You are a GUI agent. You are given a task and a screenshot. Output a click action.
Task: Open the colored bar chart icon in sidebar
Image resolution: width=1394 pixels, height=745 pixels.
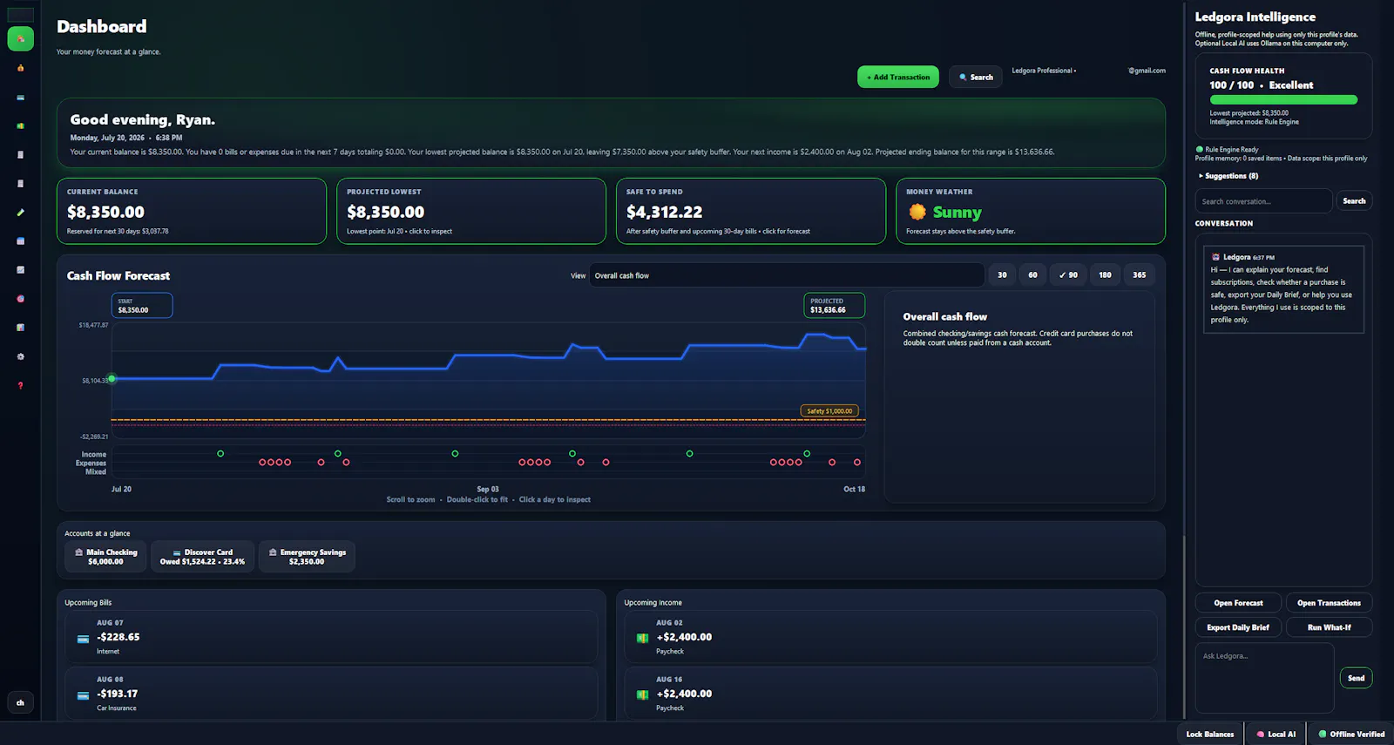[x=20, y=328]
